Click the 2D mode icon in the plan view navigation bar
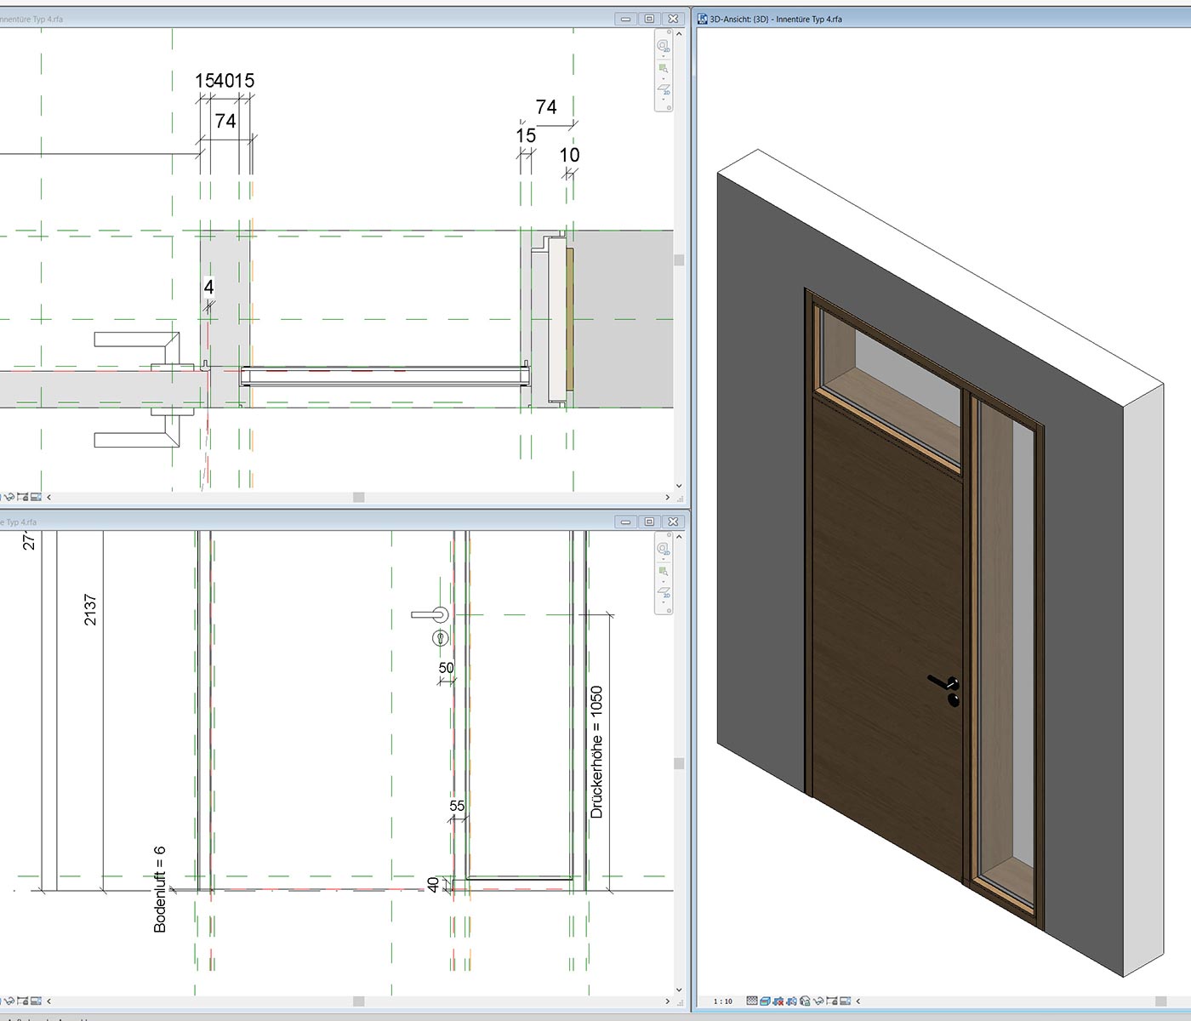 coord(664,88)
